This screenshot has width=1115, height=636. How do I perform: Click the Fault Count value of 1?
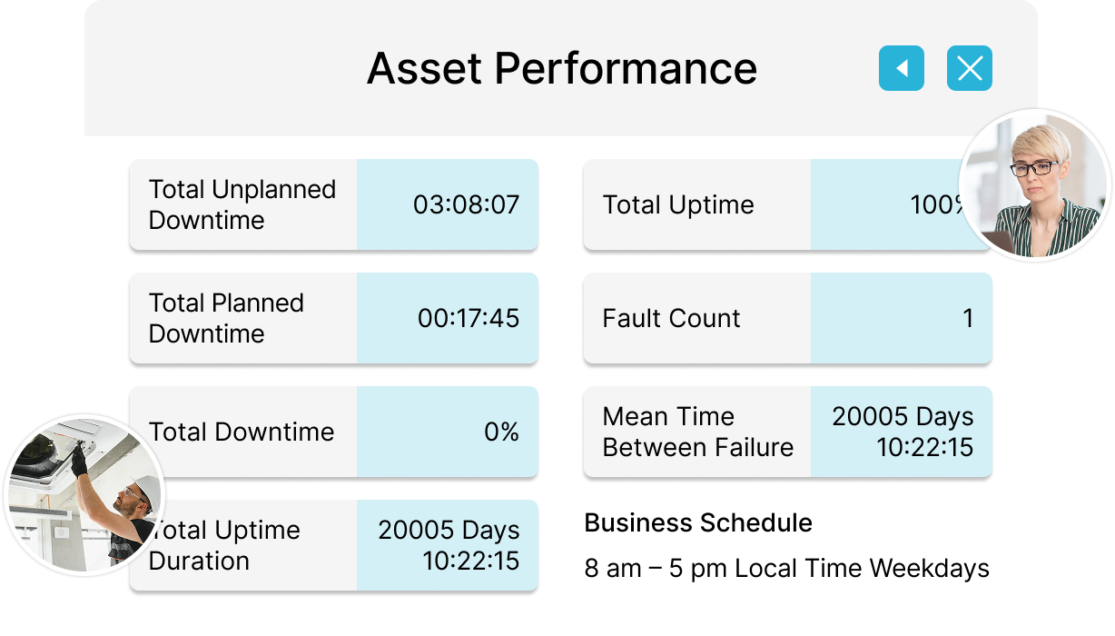[968, 318]
